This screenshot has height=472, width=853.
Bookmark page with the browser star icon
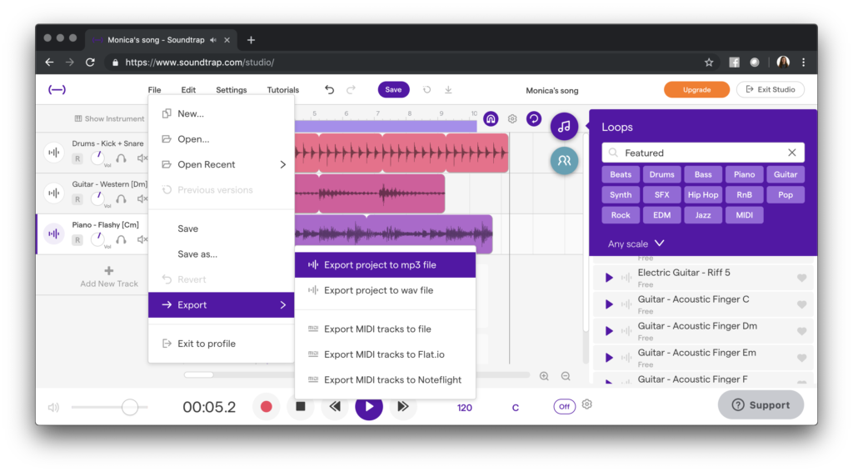(x=709, y=62)
